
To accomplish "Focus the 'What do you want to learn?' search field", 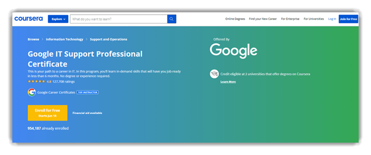I will [x=119, y=19].
